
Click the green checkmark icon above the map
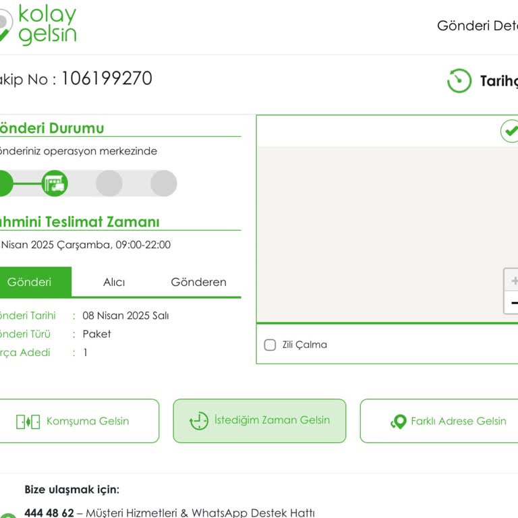511,131
